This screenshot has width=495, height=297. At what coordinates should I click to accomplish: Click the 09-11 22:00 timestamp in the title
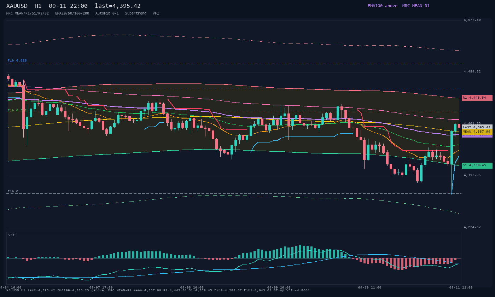(x=68, y=6)
